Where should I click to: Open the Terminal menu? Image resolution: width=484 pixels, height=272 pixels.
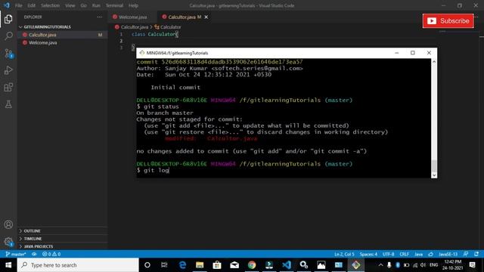pyautogui.click(x=114, y=5)
